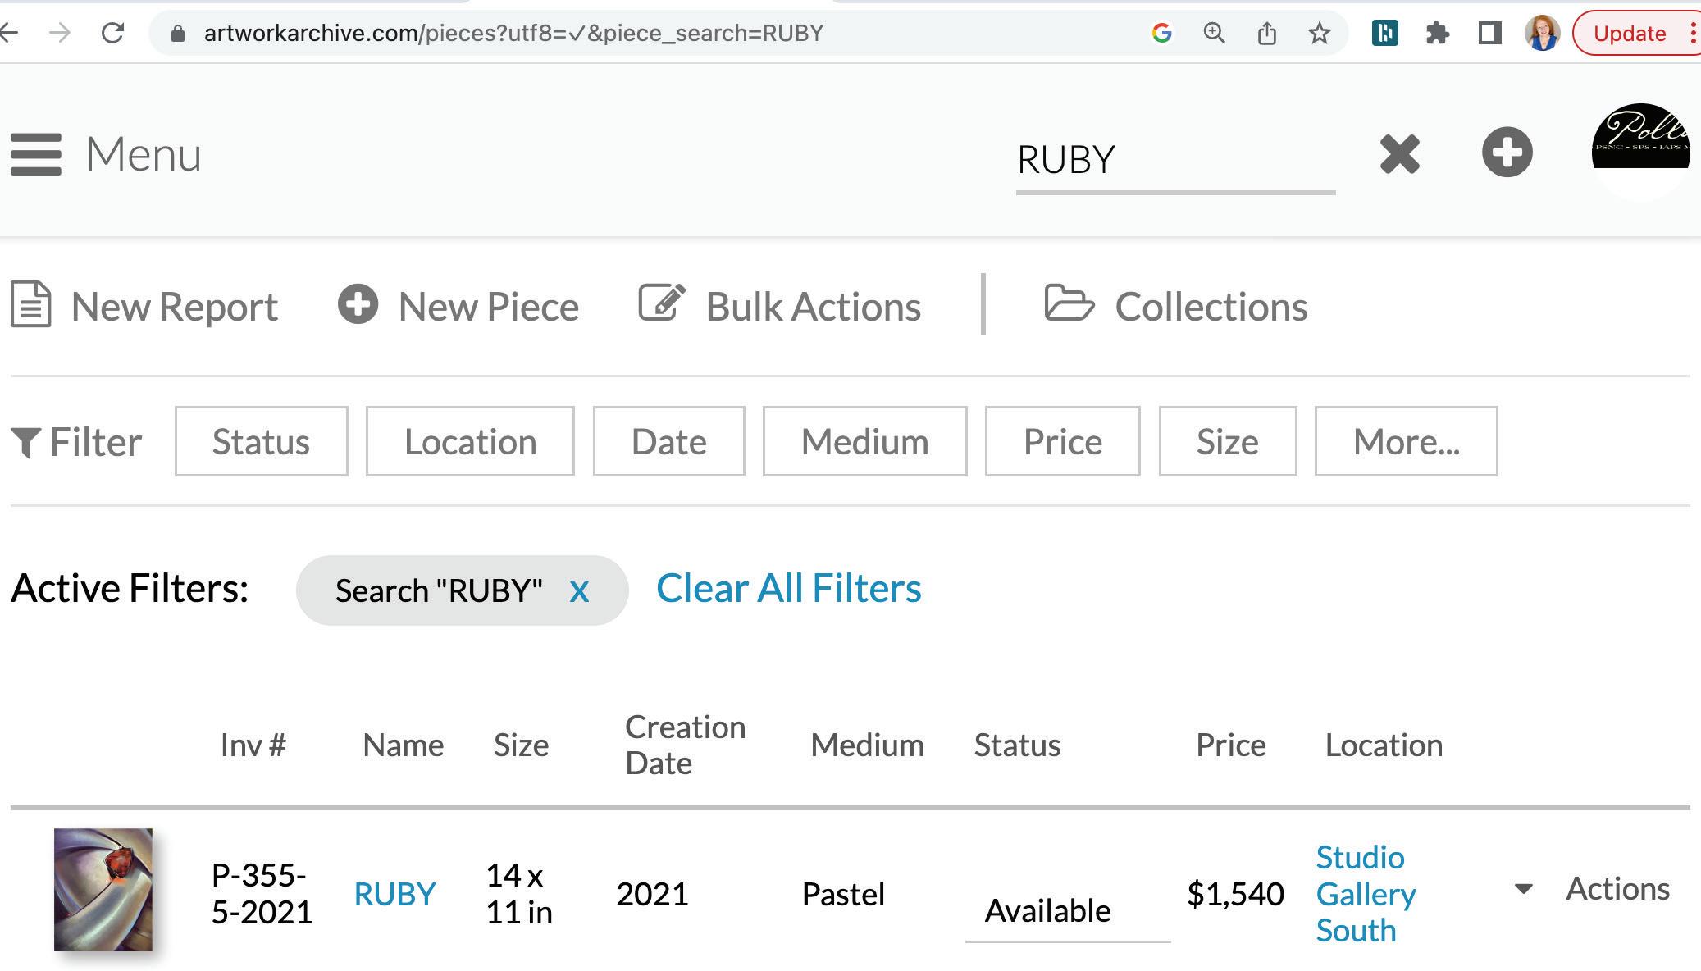Click the circular plus add icon

click(x=1507, y=153)
